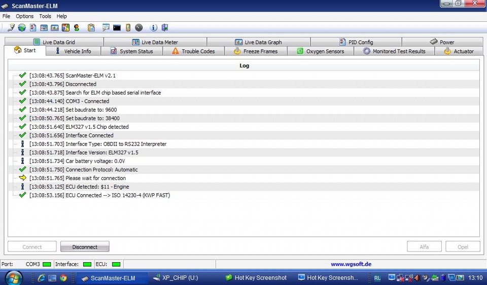Viewport: 487px width, 285px height.
Task: Click the Log column header
Action: (244, 65)
